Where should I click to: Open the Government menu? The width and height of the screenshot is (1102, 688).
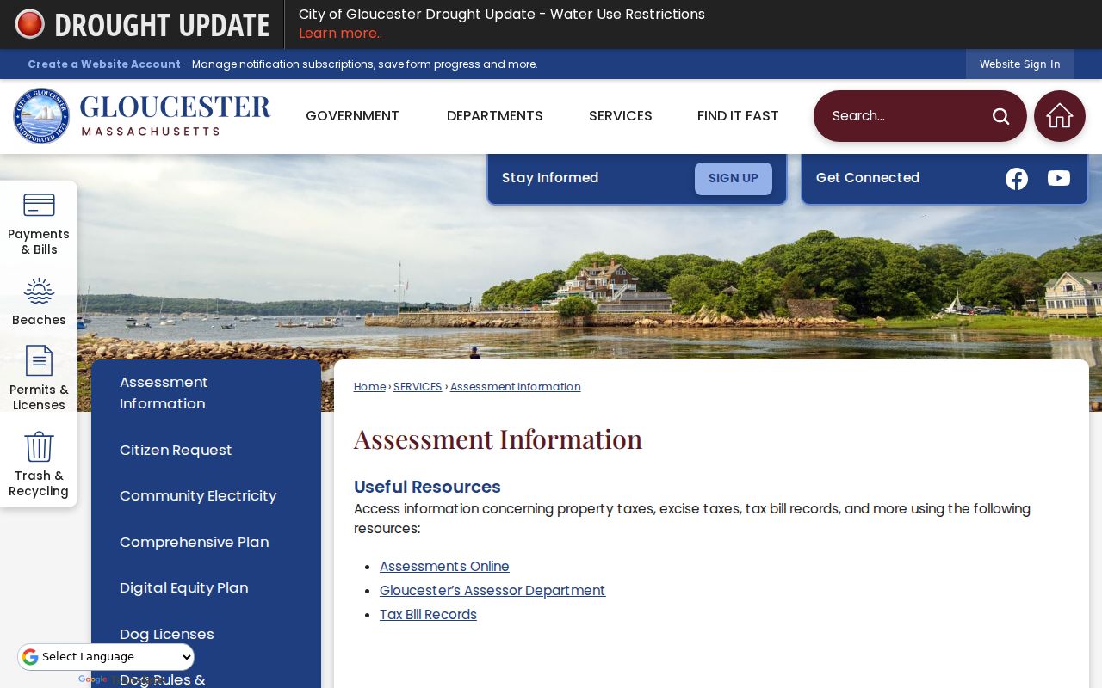[352, 116]
